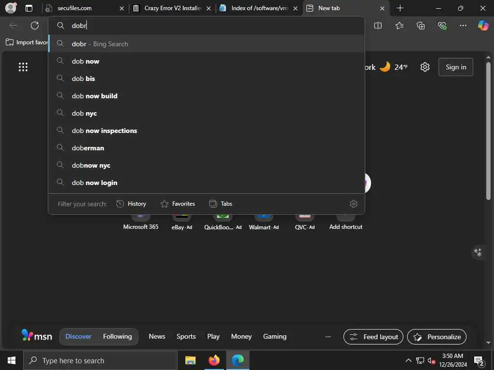Open the notification center icon
The image size is (494, 370).
(479, 361)
